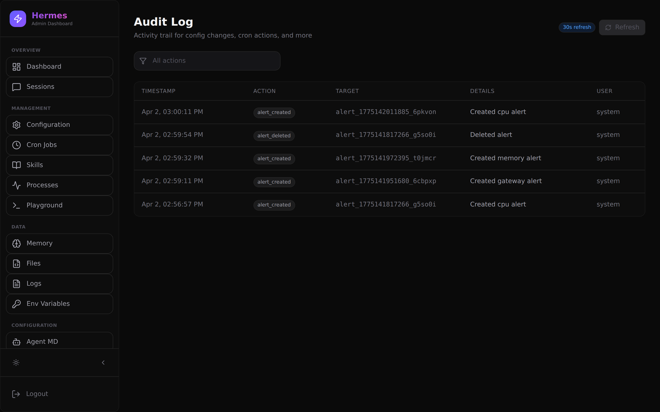
Task: Open the Agent MD configuration page
Action: (x=60, y=341)
